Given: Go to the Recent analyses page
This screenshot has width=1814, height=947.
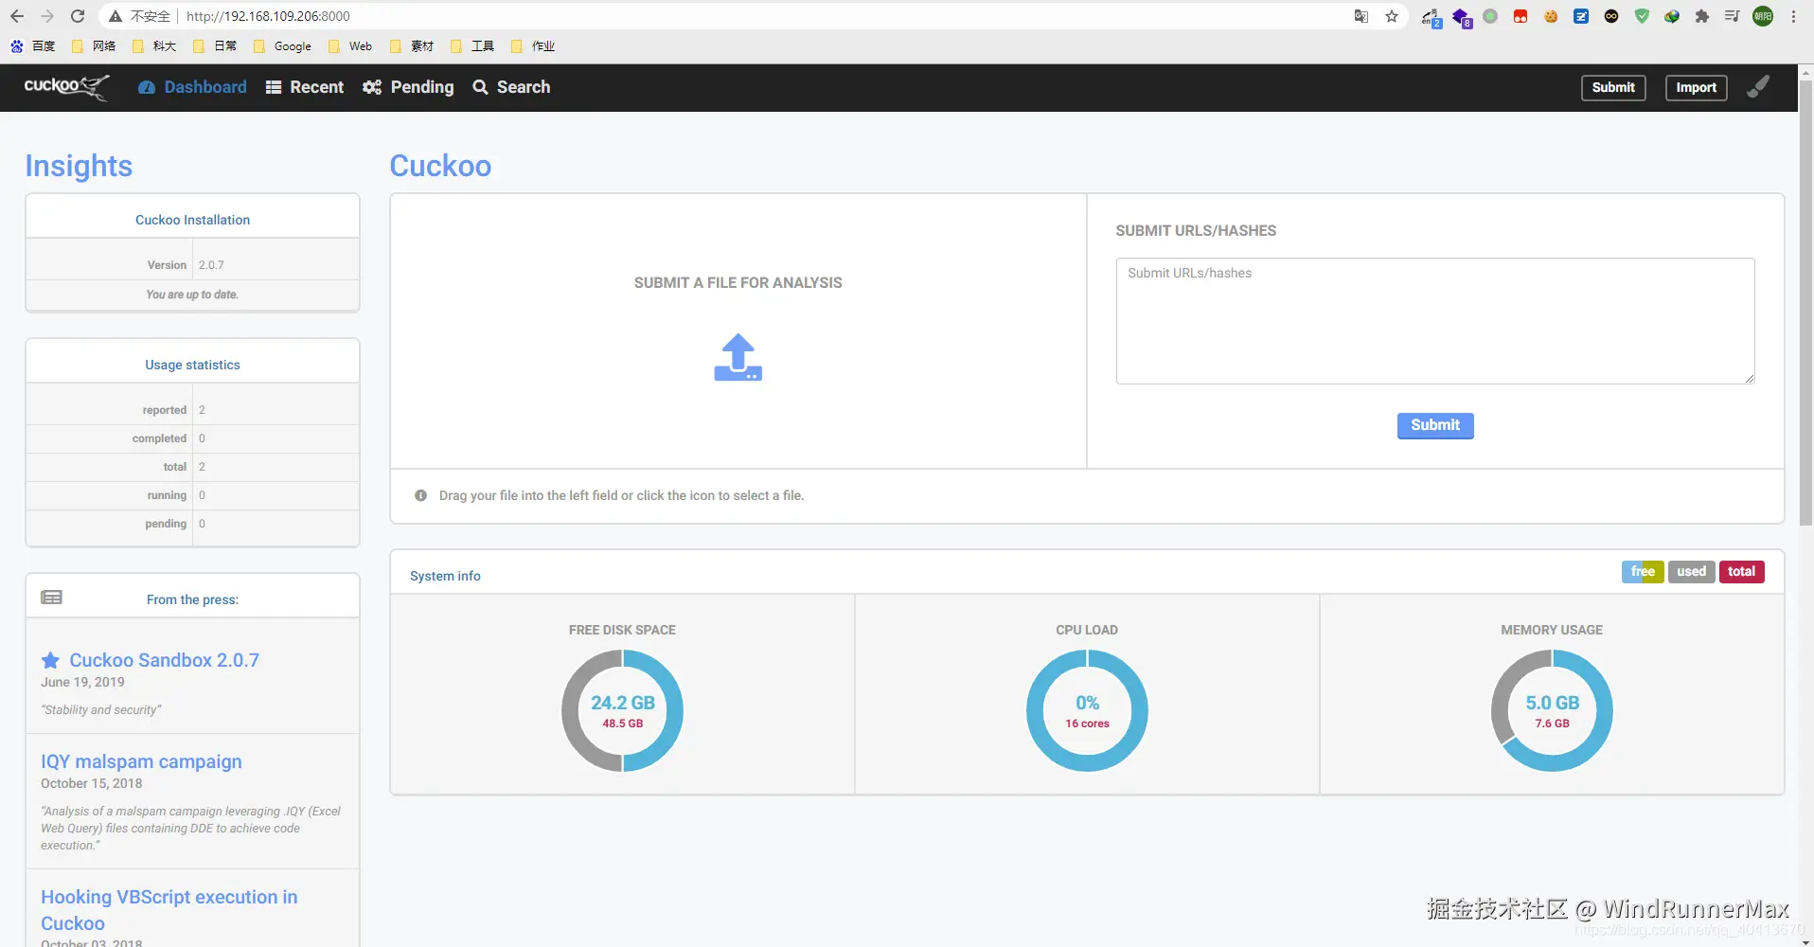Looking at the screenshot, I should (305, 87).
